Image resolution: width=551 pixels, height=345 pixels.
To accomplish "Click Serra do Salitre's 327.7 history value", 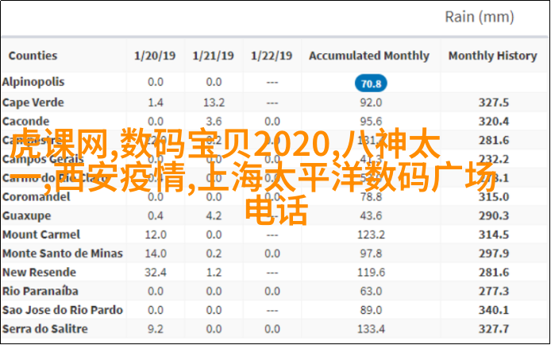I will pyautogui.click(x=494, y=329).
